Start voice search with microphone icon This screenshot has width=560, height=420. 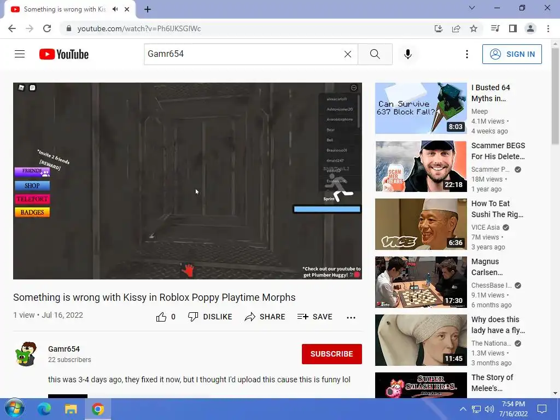408,54
